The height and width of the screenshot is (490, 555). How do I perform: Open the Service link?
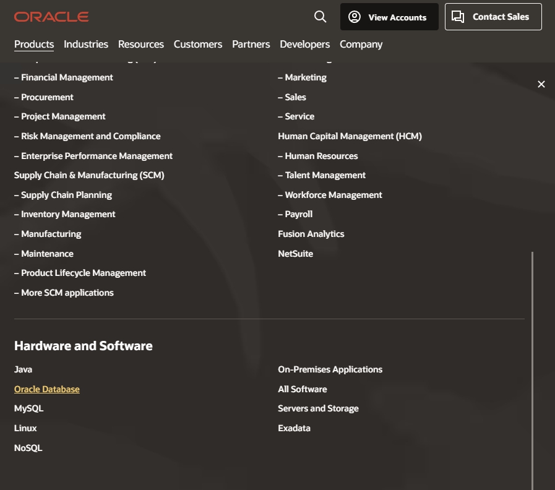pos(296,116)
